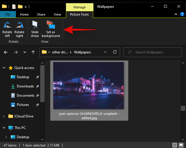Expand the iCloud Drive tree node
Screen dimensions: 186x148
[x=4, y=116]
